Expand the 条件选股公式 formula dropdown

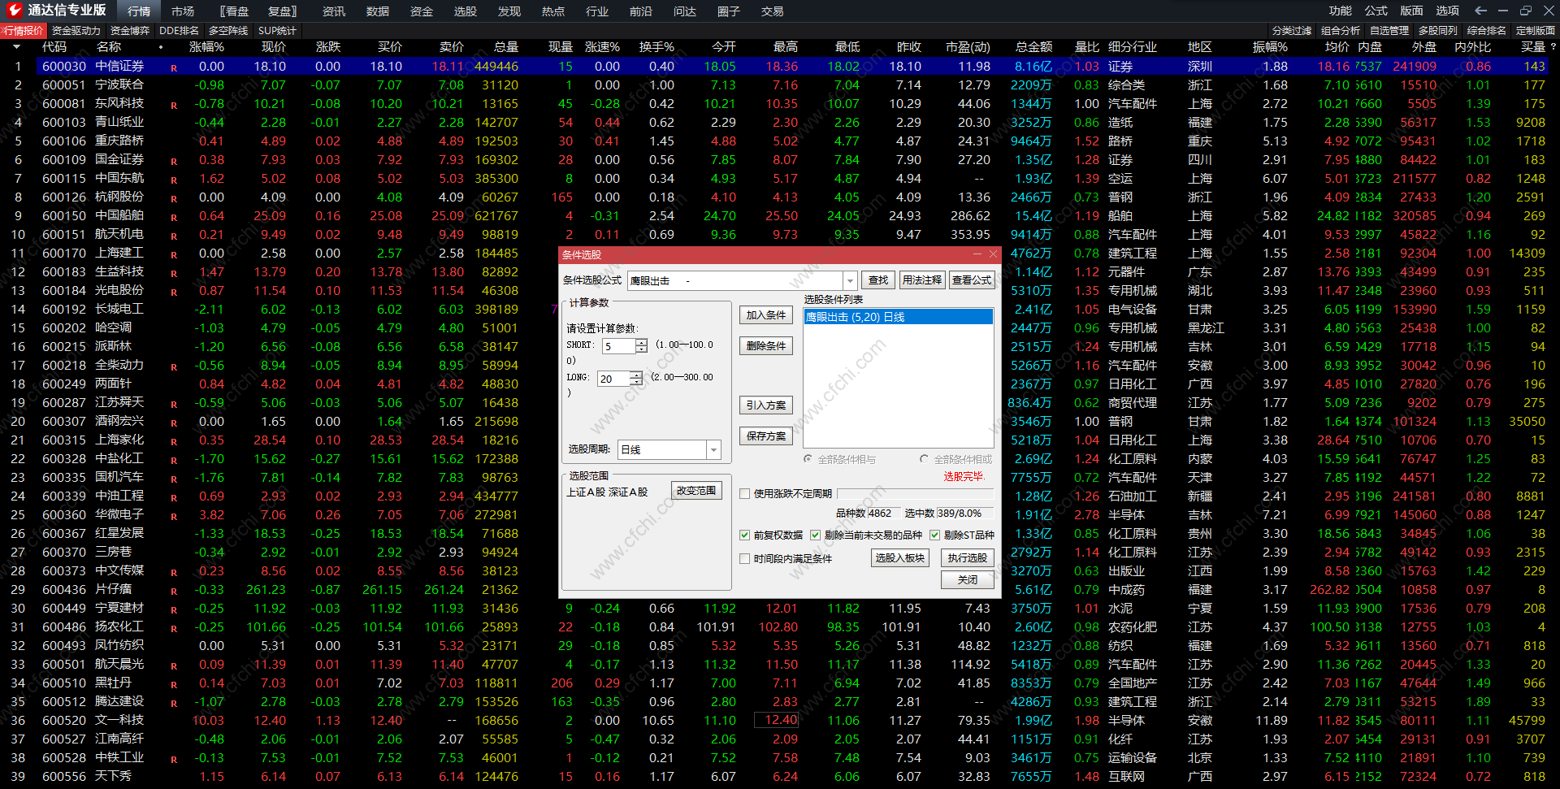point(850,280)
